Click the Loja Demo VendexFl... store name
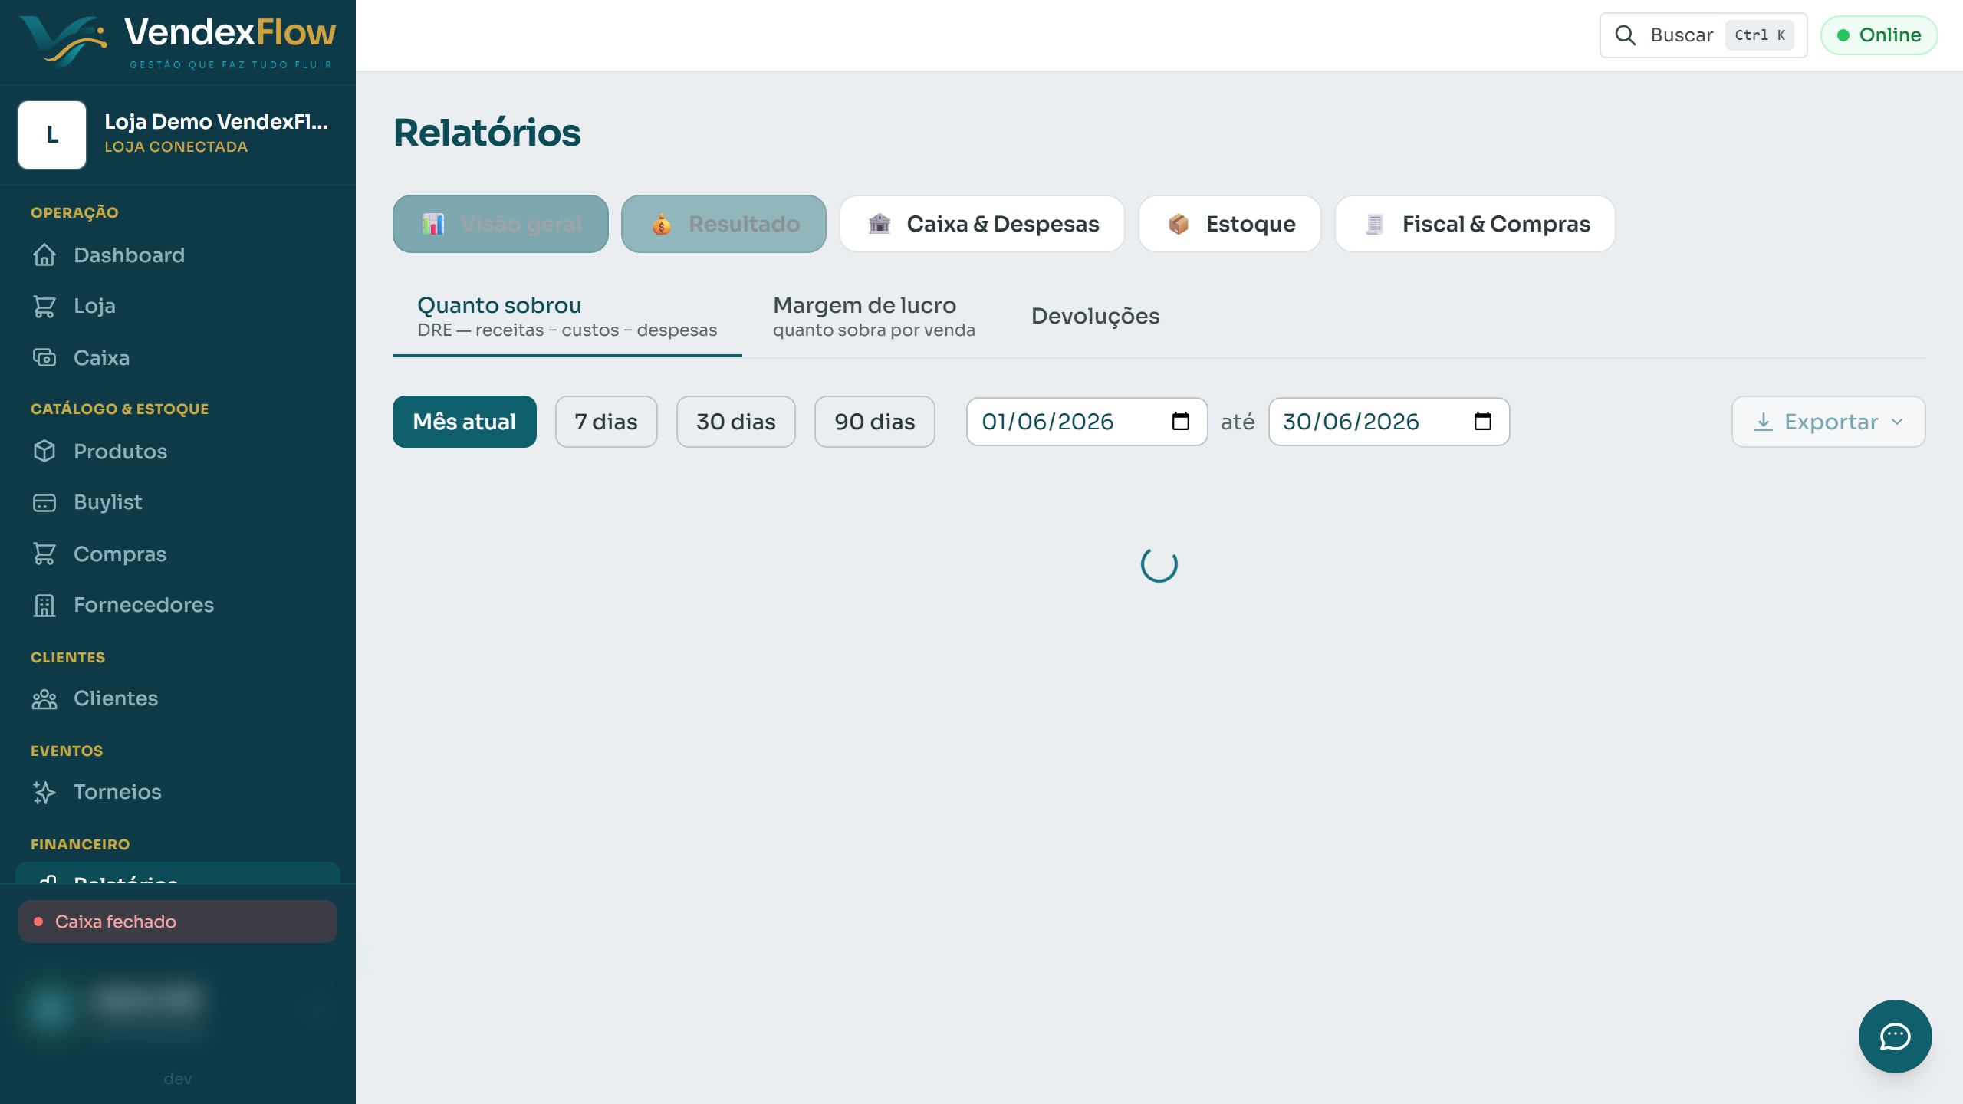 pos(216,122)
